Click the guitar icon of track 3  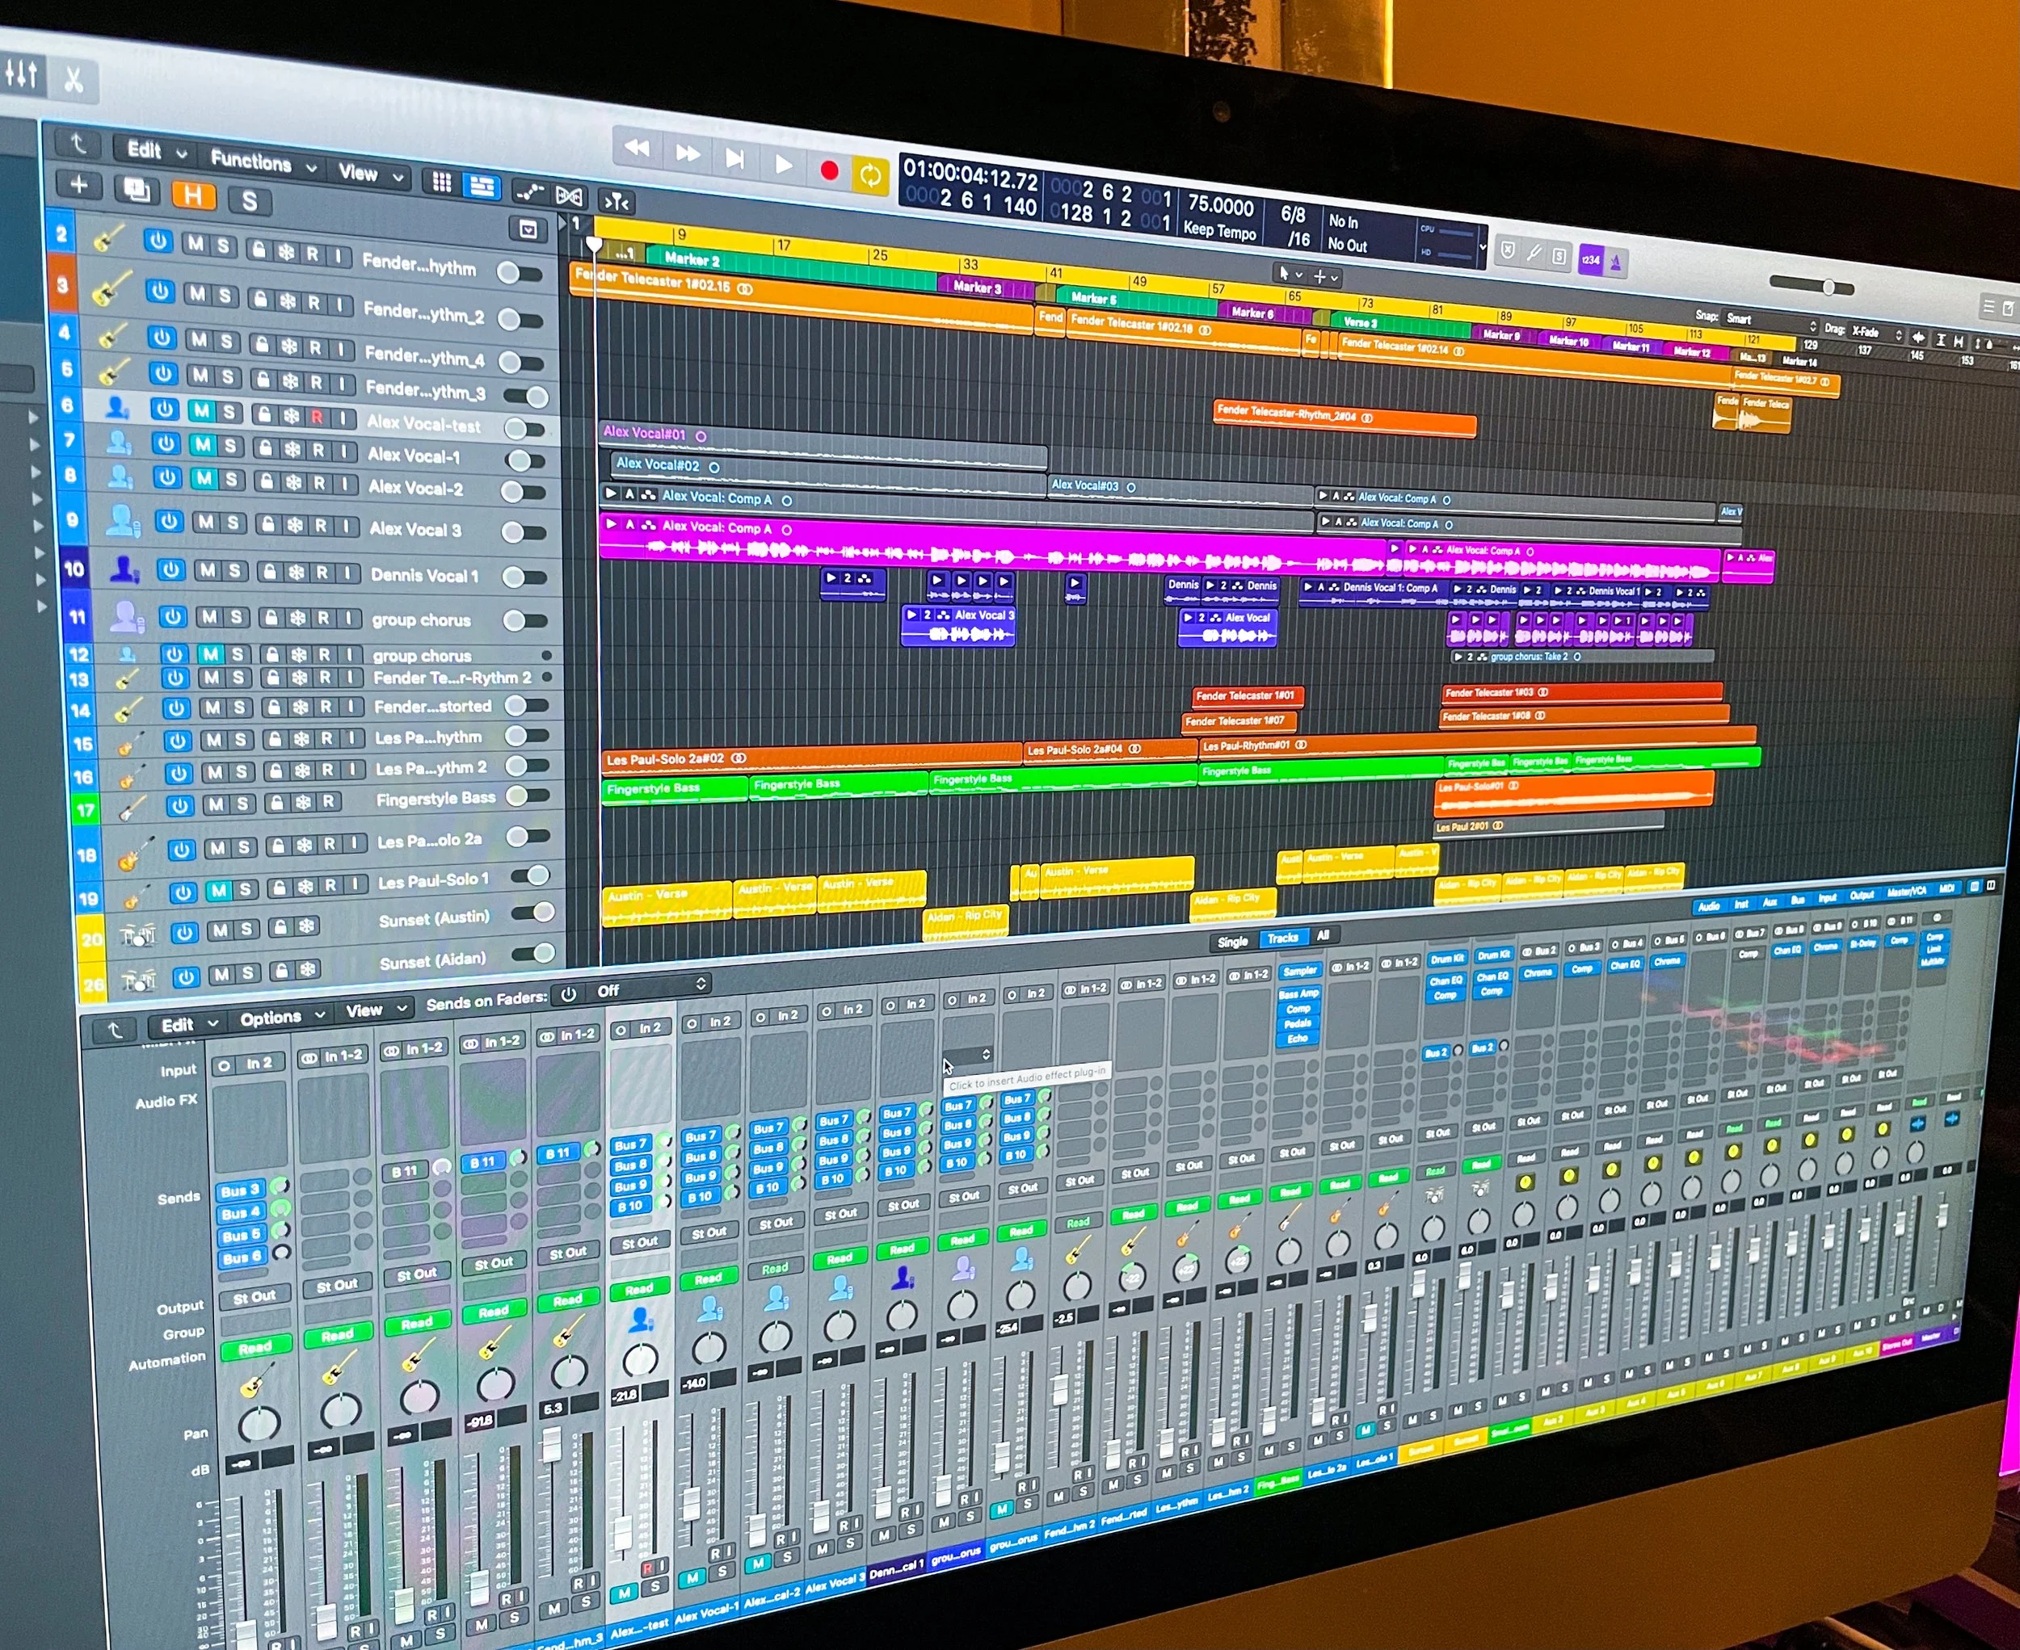111,289
